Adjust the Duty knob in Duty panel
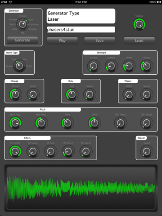 coord(72,94)
